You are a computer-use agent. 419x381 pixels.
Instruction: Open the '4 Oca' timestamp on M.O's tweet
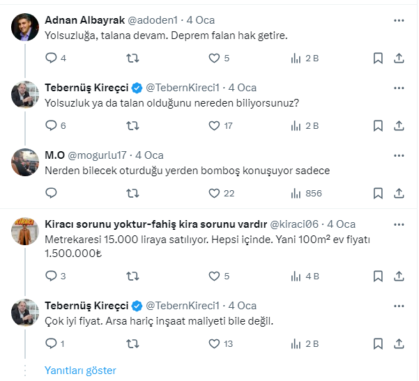[149, 155]
